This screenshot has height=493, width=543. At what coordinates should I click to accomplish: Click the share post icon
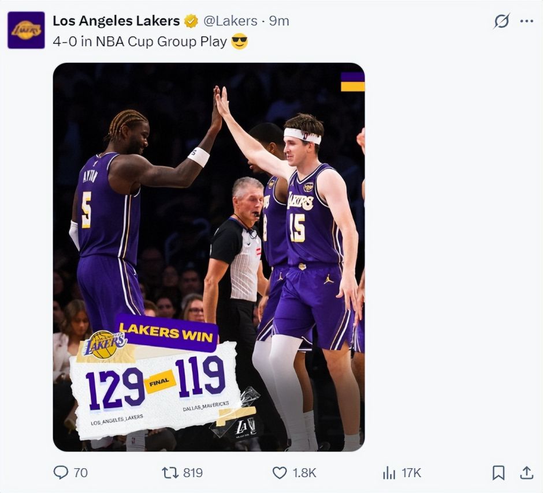point(526,473)
